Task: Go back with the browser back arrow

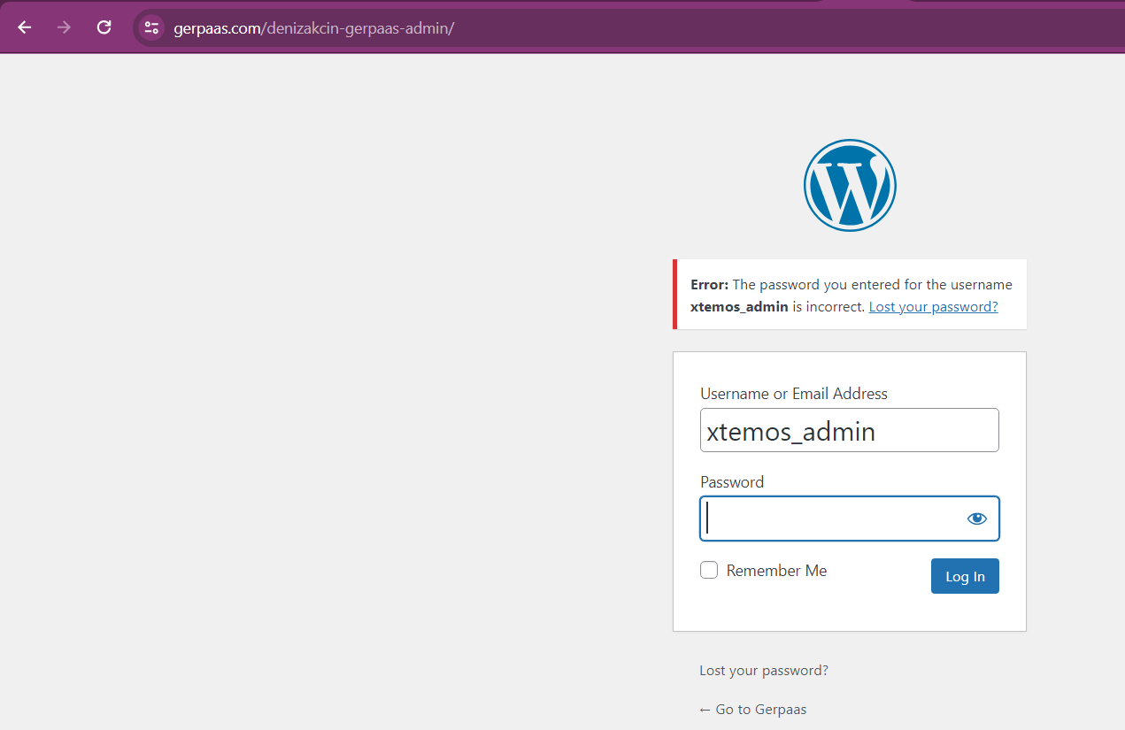Action: [25, 27]
